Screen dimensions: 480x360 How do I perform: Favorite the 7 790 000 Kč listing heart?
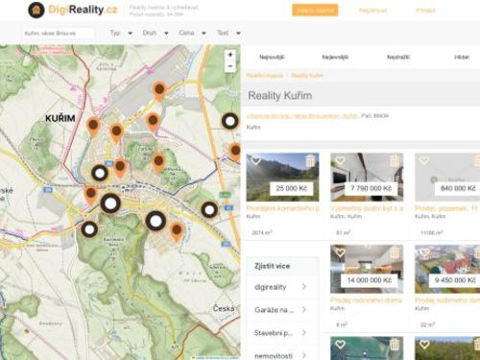click(x=340, y=160)
